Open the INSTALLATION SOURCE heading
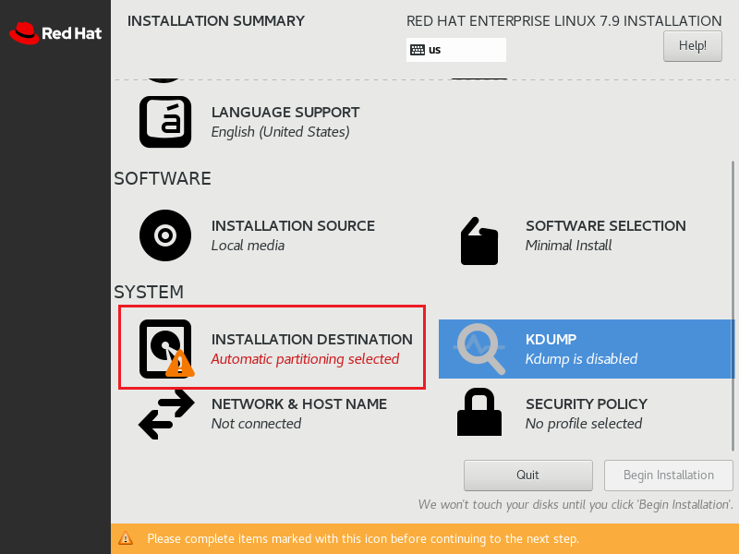Viewport: 739px width, 554px height. click(x=293, y=226)
